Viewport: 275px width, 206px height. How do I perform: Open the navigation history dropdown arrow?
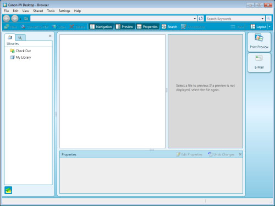[20, 19]
